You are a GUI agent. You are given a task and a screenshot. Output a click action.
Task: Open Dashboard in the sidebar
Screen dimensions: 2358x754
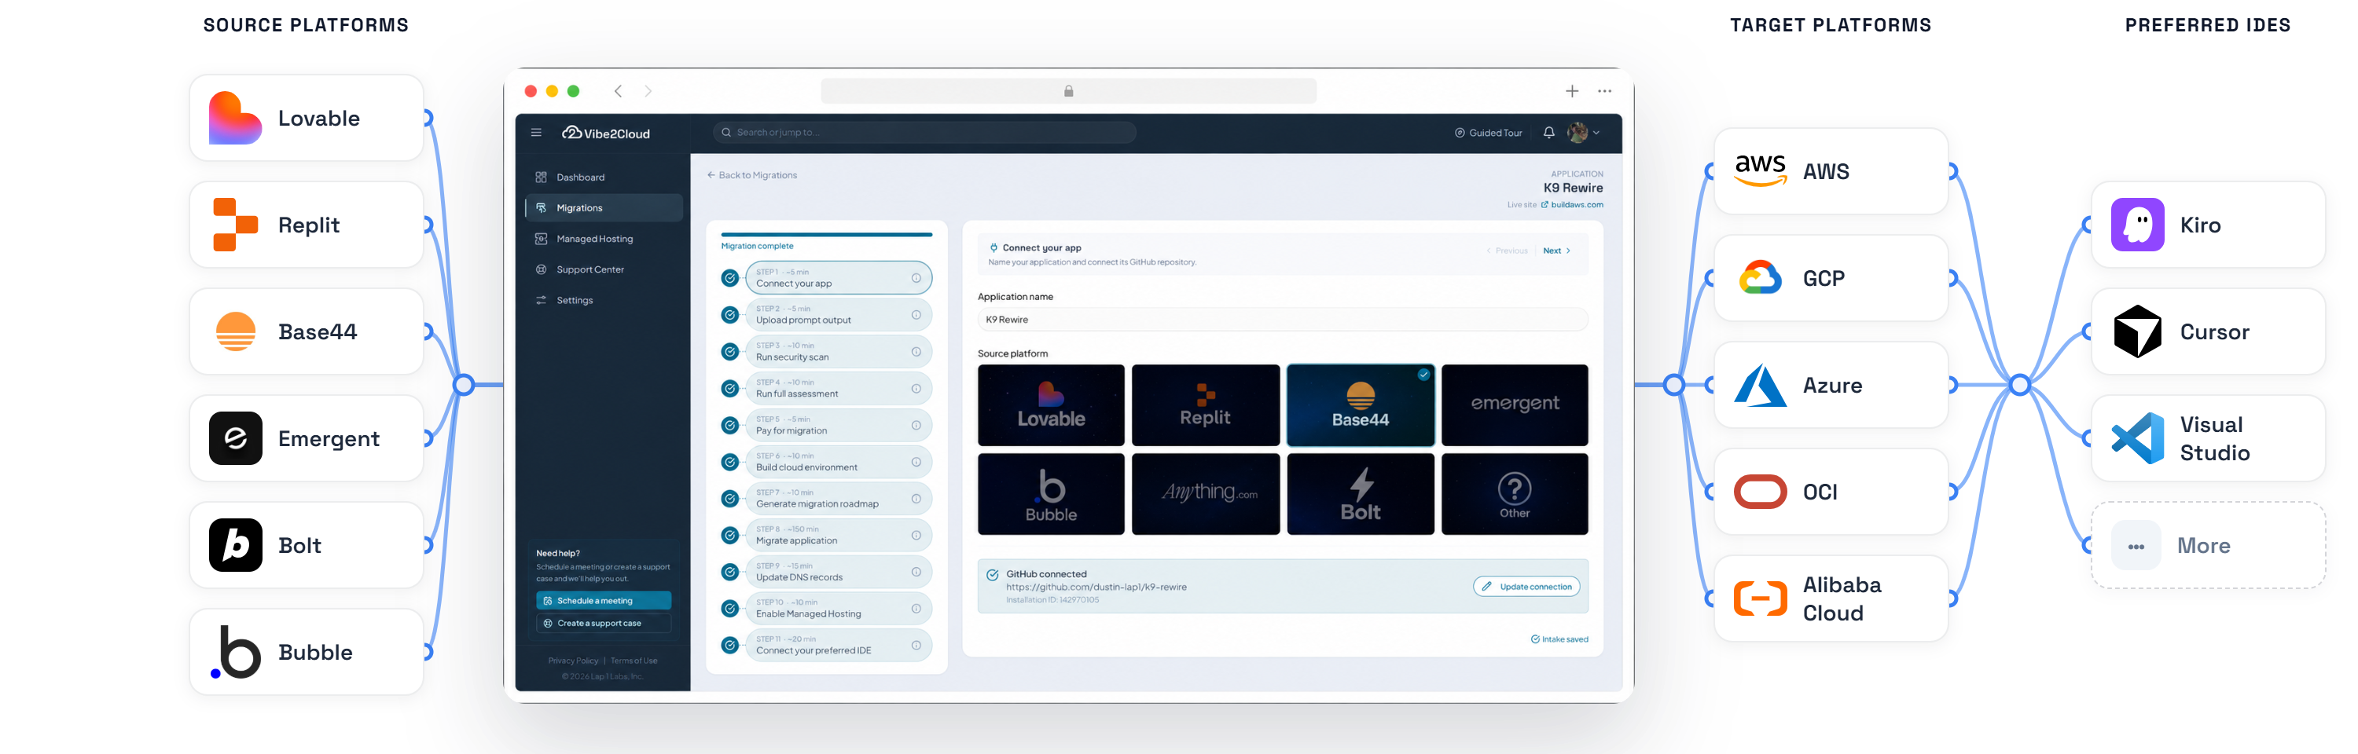click(x=604, y=178)
